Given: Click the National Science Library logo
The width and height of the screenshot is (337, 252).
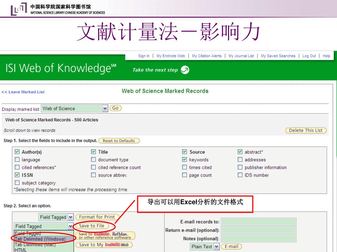Looking at the screenshot, I should [19, 9].
